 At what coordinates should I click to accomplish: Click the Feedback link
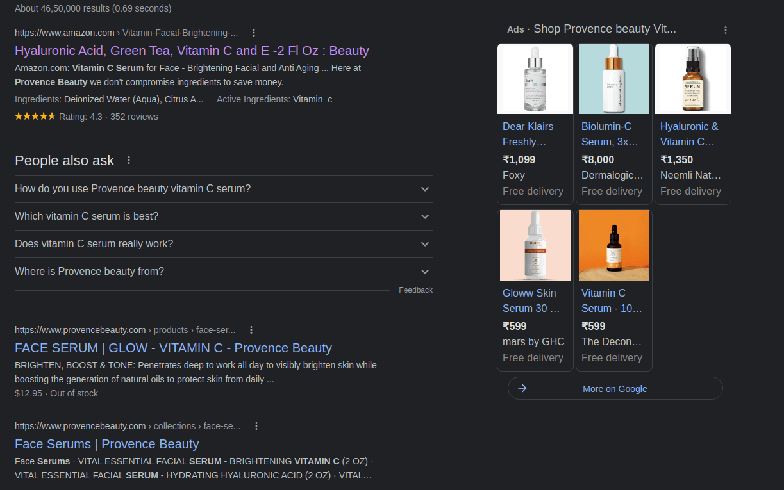[415, 290]
